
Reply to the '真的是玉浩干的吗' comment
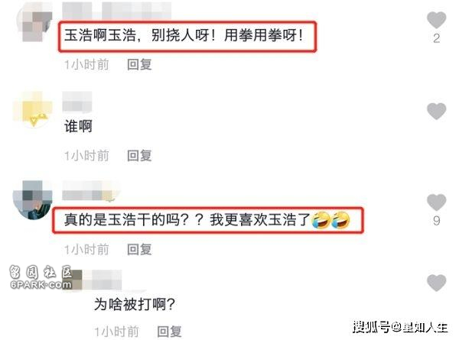tap(139, 249)
